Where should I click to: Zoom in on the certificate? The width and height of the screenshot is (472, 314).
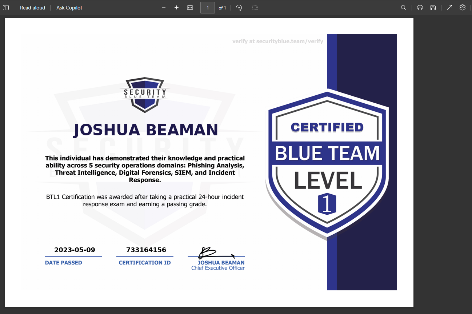click(176, 7)
